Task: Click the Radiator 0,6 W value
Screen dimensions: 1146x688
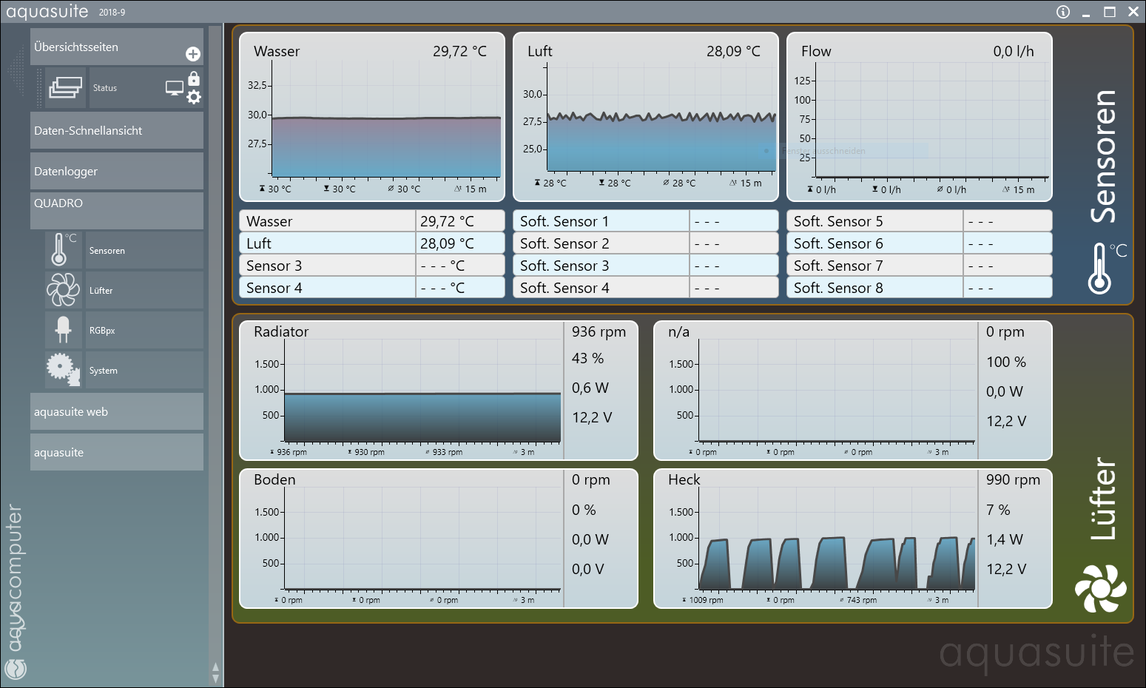Action: coord(590,388)
